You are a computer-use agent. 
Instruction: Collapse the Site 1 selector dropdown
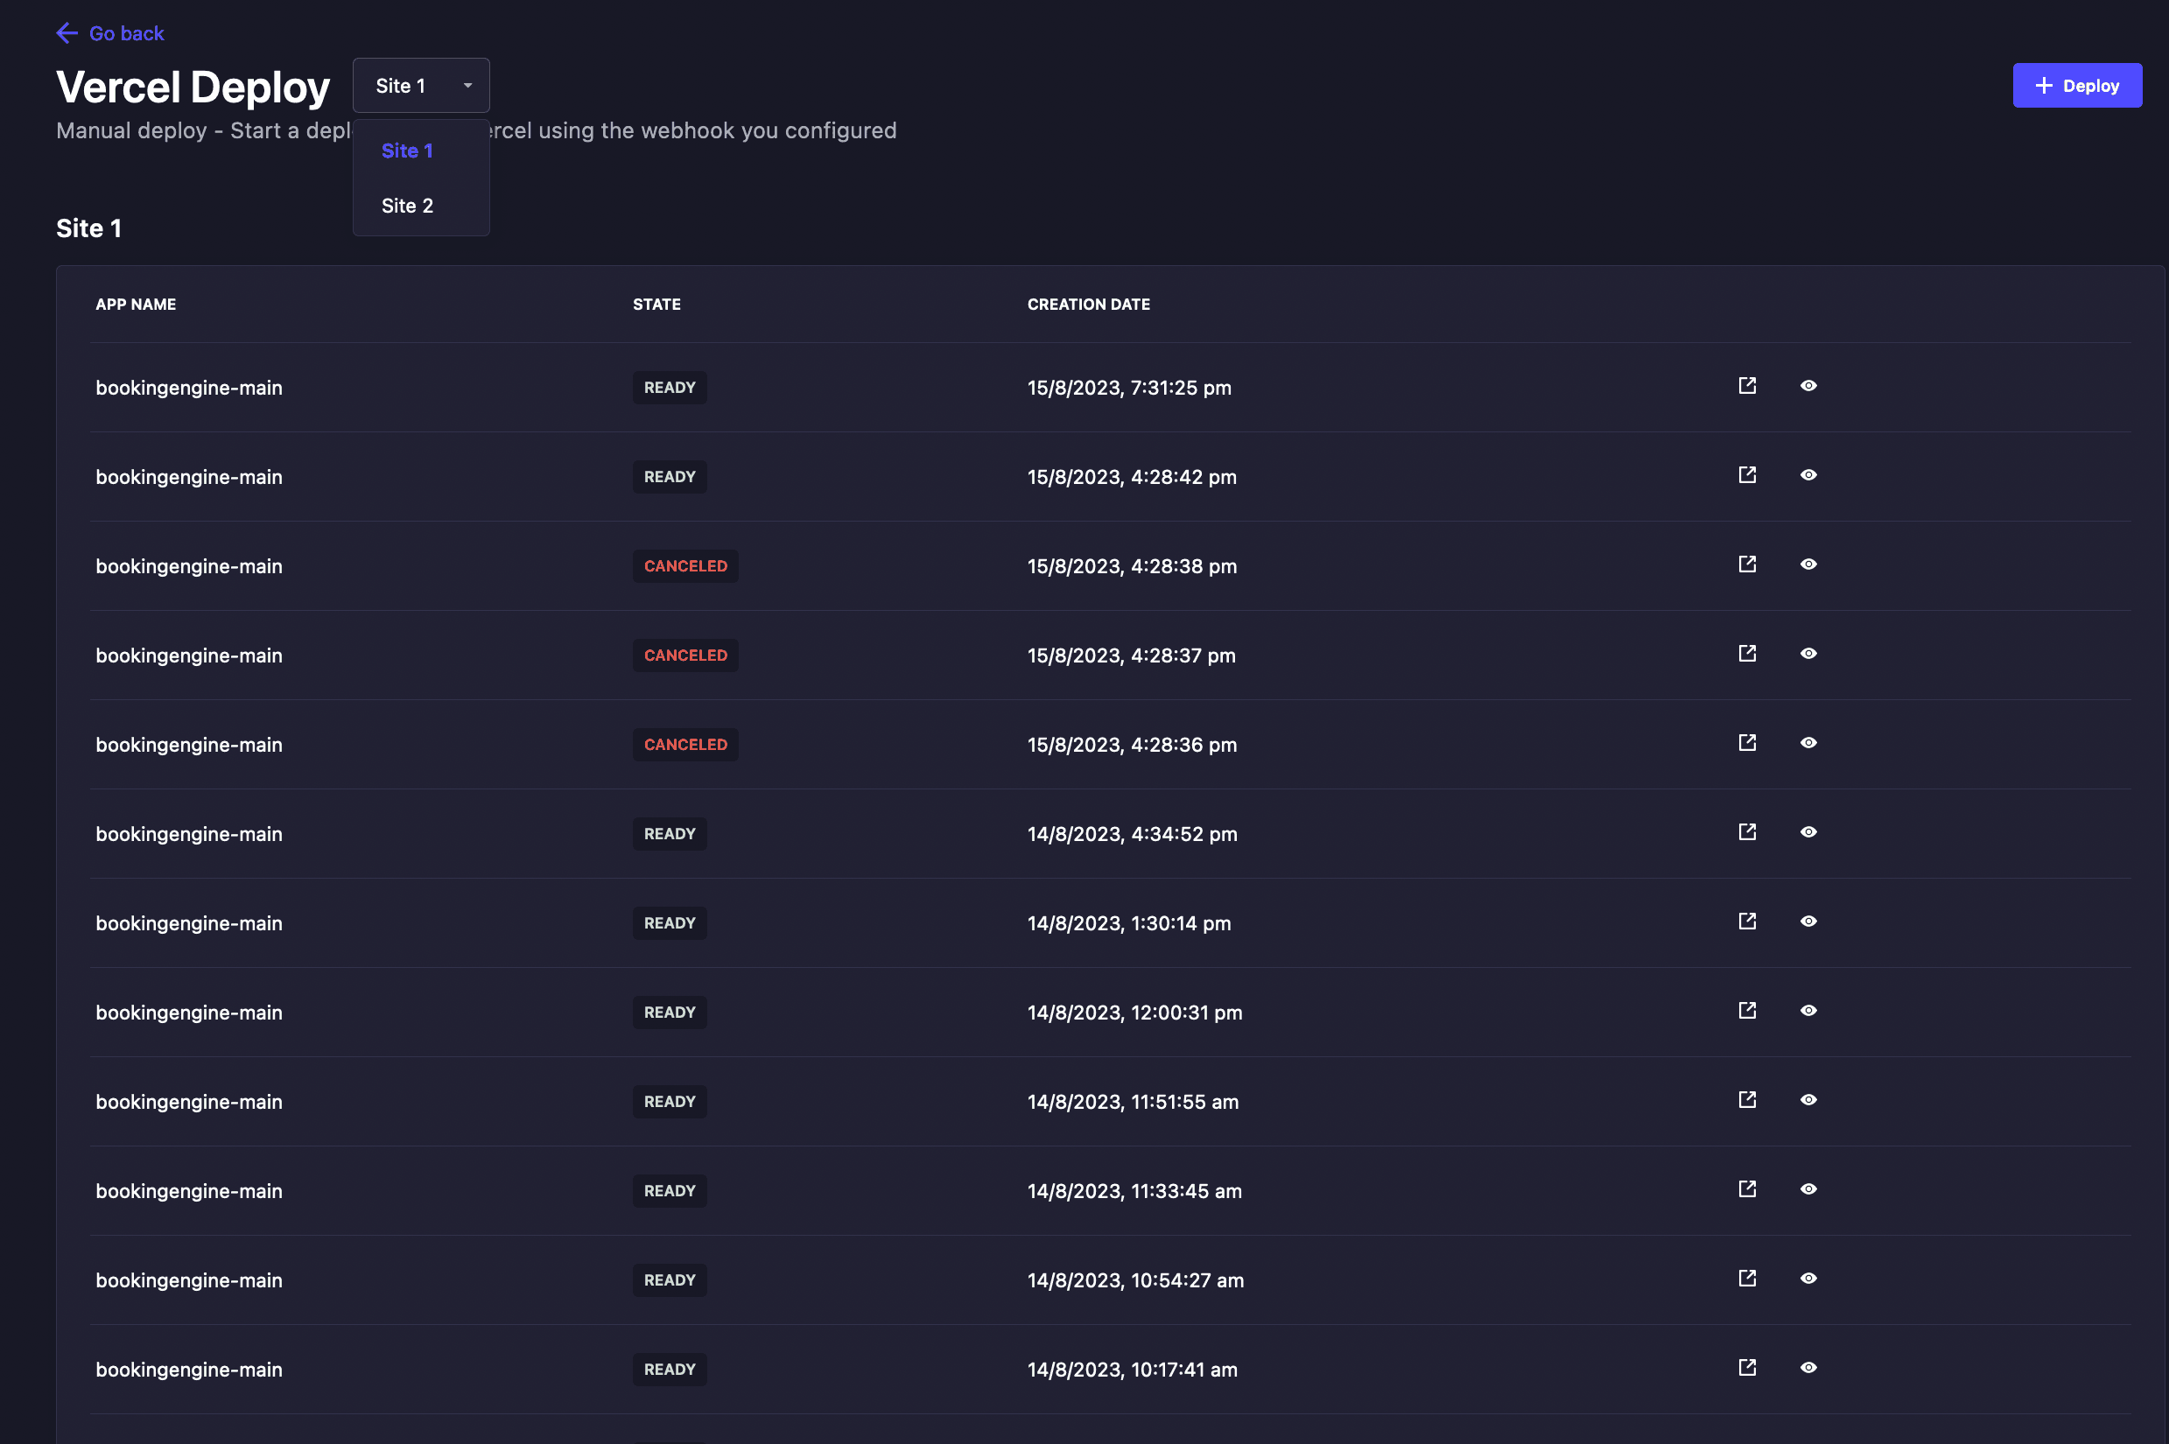(421, 86)
